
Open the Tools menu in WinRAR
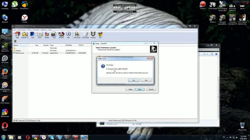[x=29, y=30]
